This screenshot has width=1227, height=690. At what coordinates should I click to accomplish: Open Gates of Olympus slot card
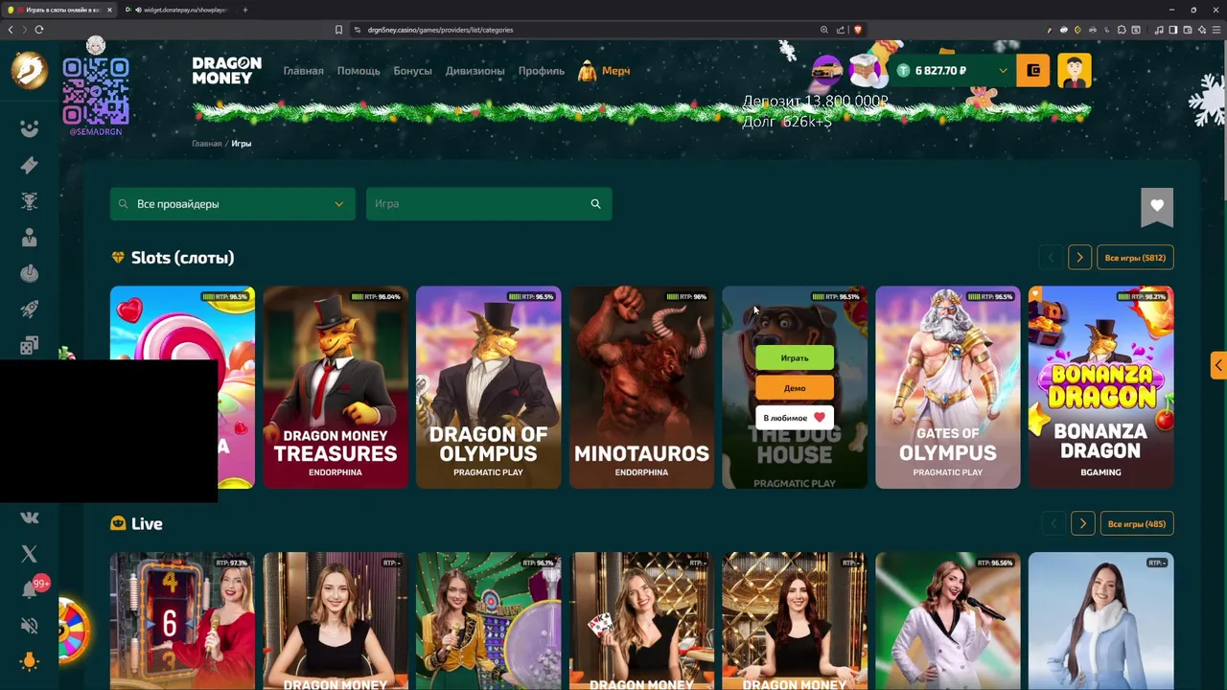(x=948, y=387)
